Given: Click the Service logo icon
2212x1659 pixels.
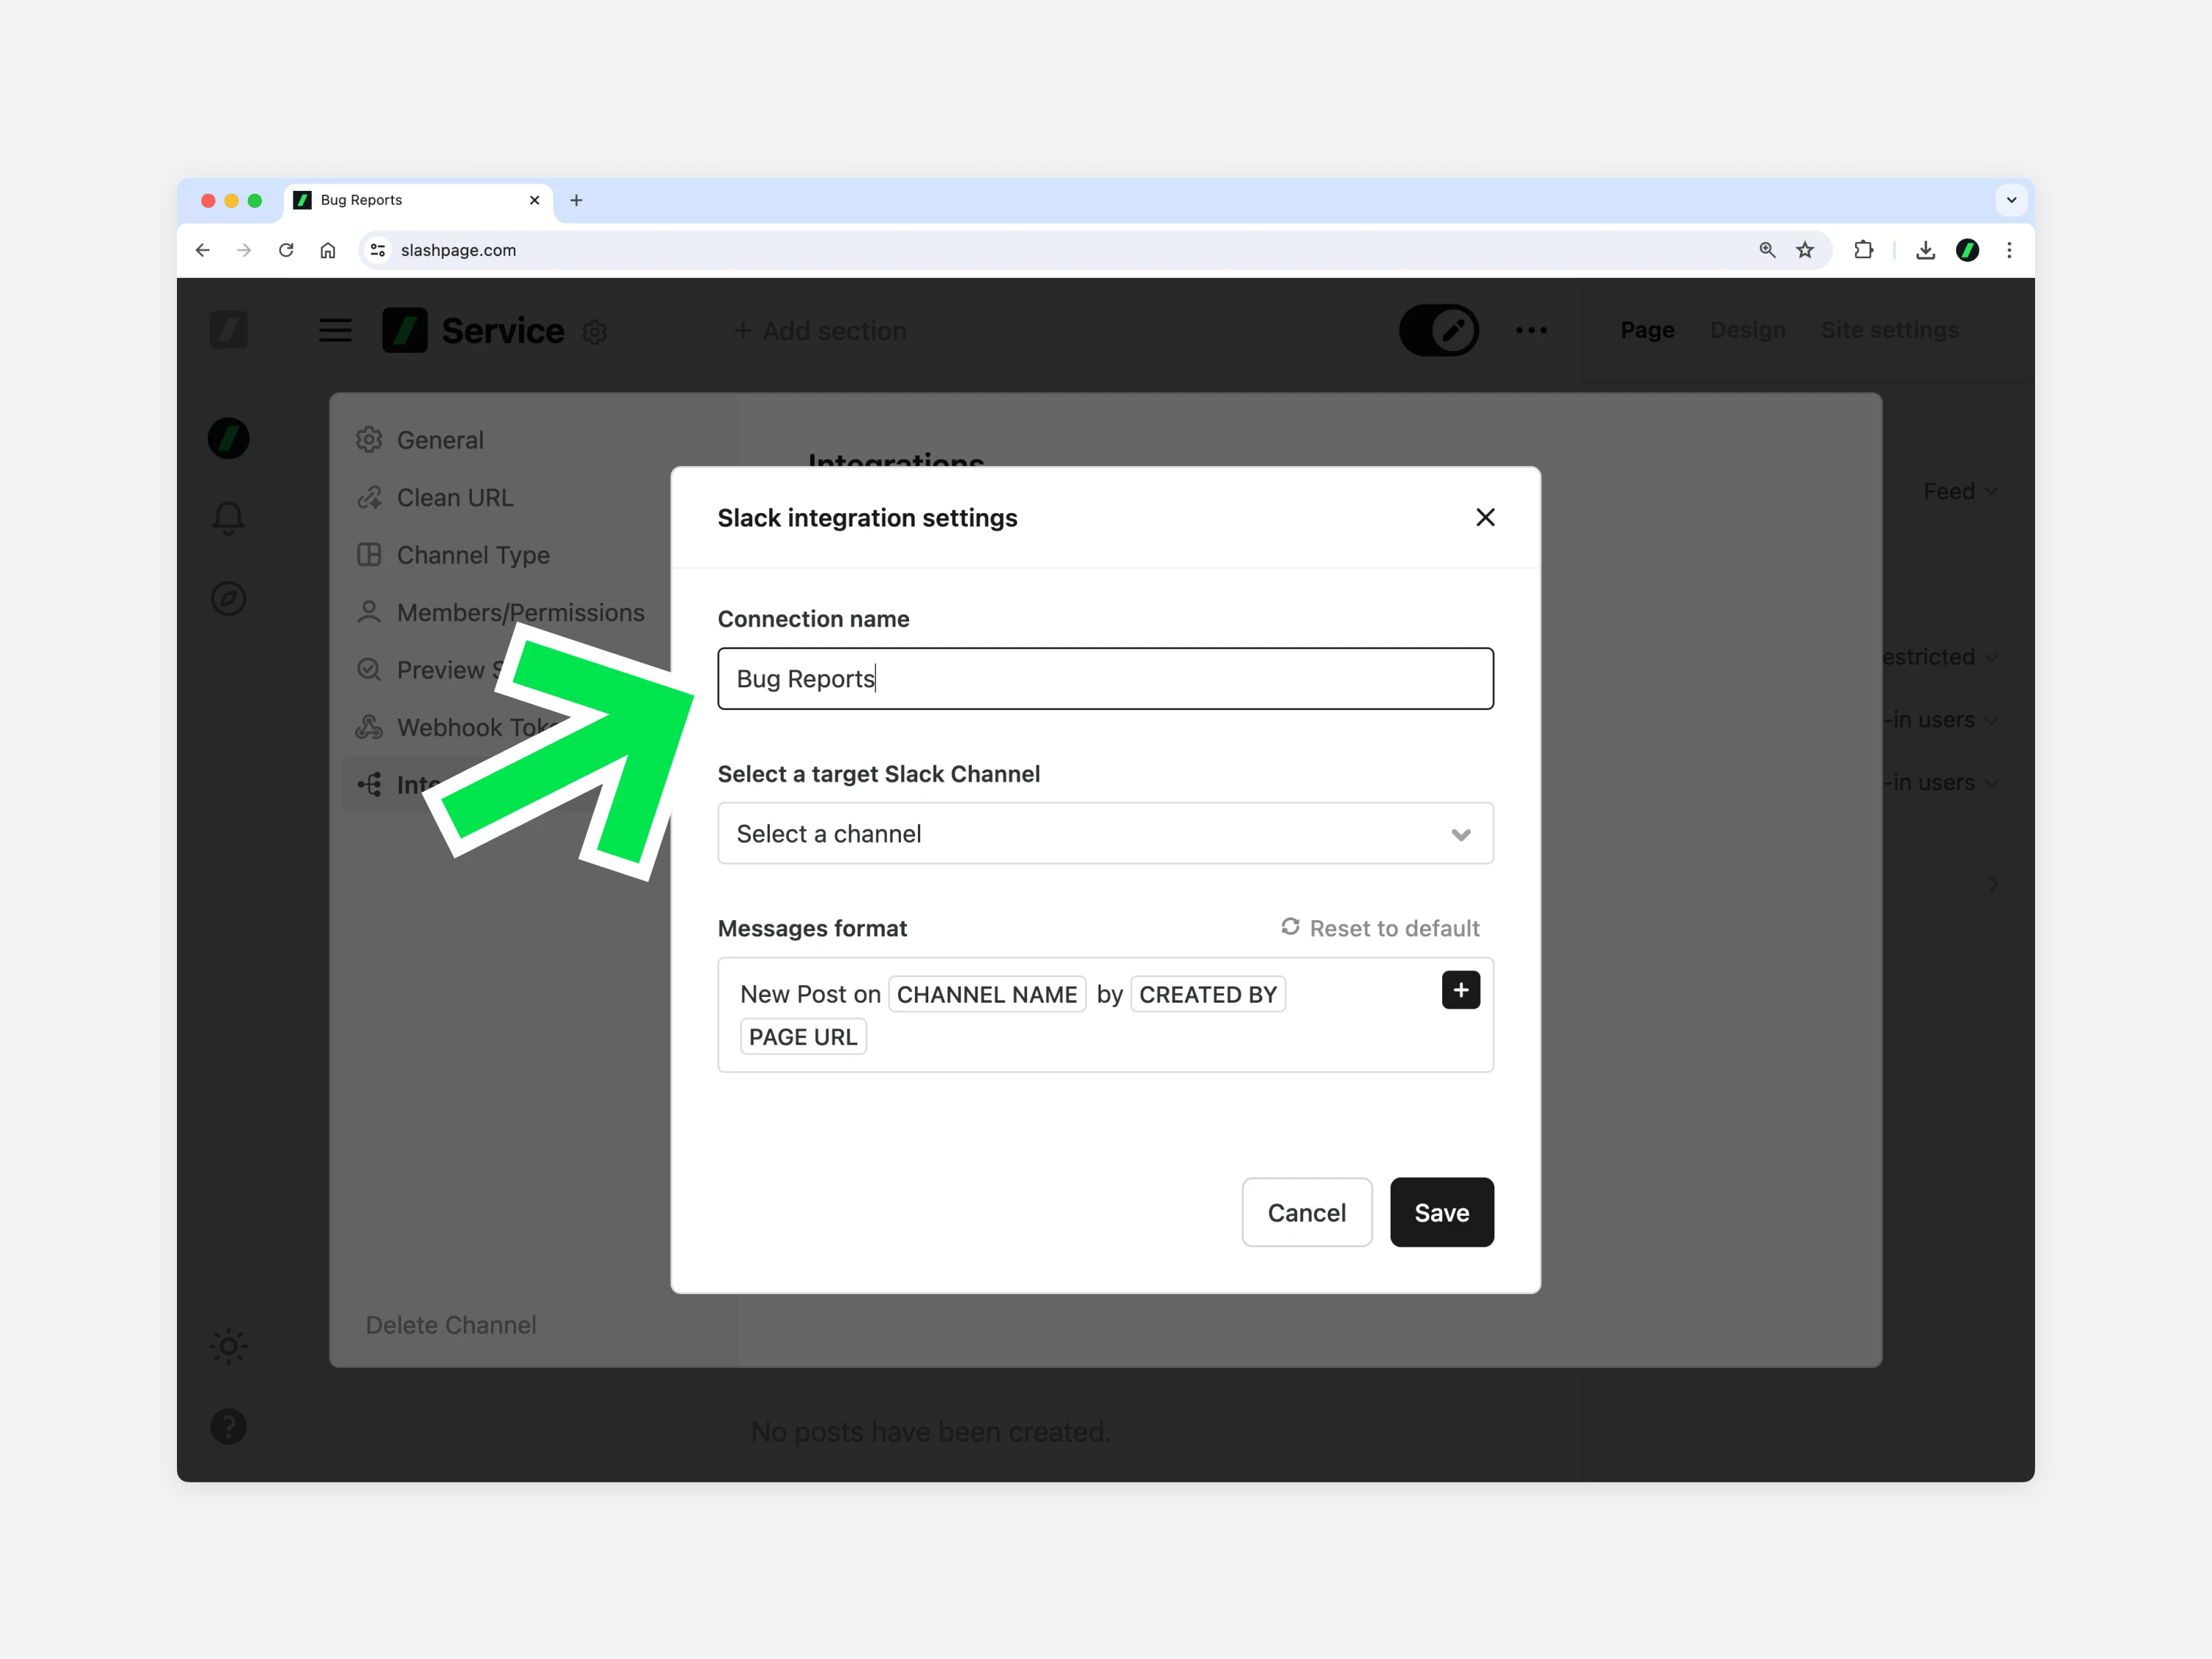Looking at the screenshot, I should click(x=405, y=330).
